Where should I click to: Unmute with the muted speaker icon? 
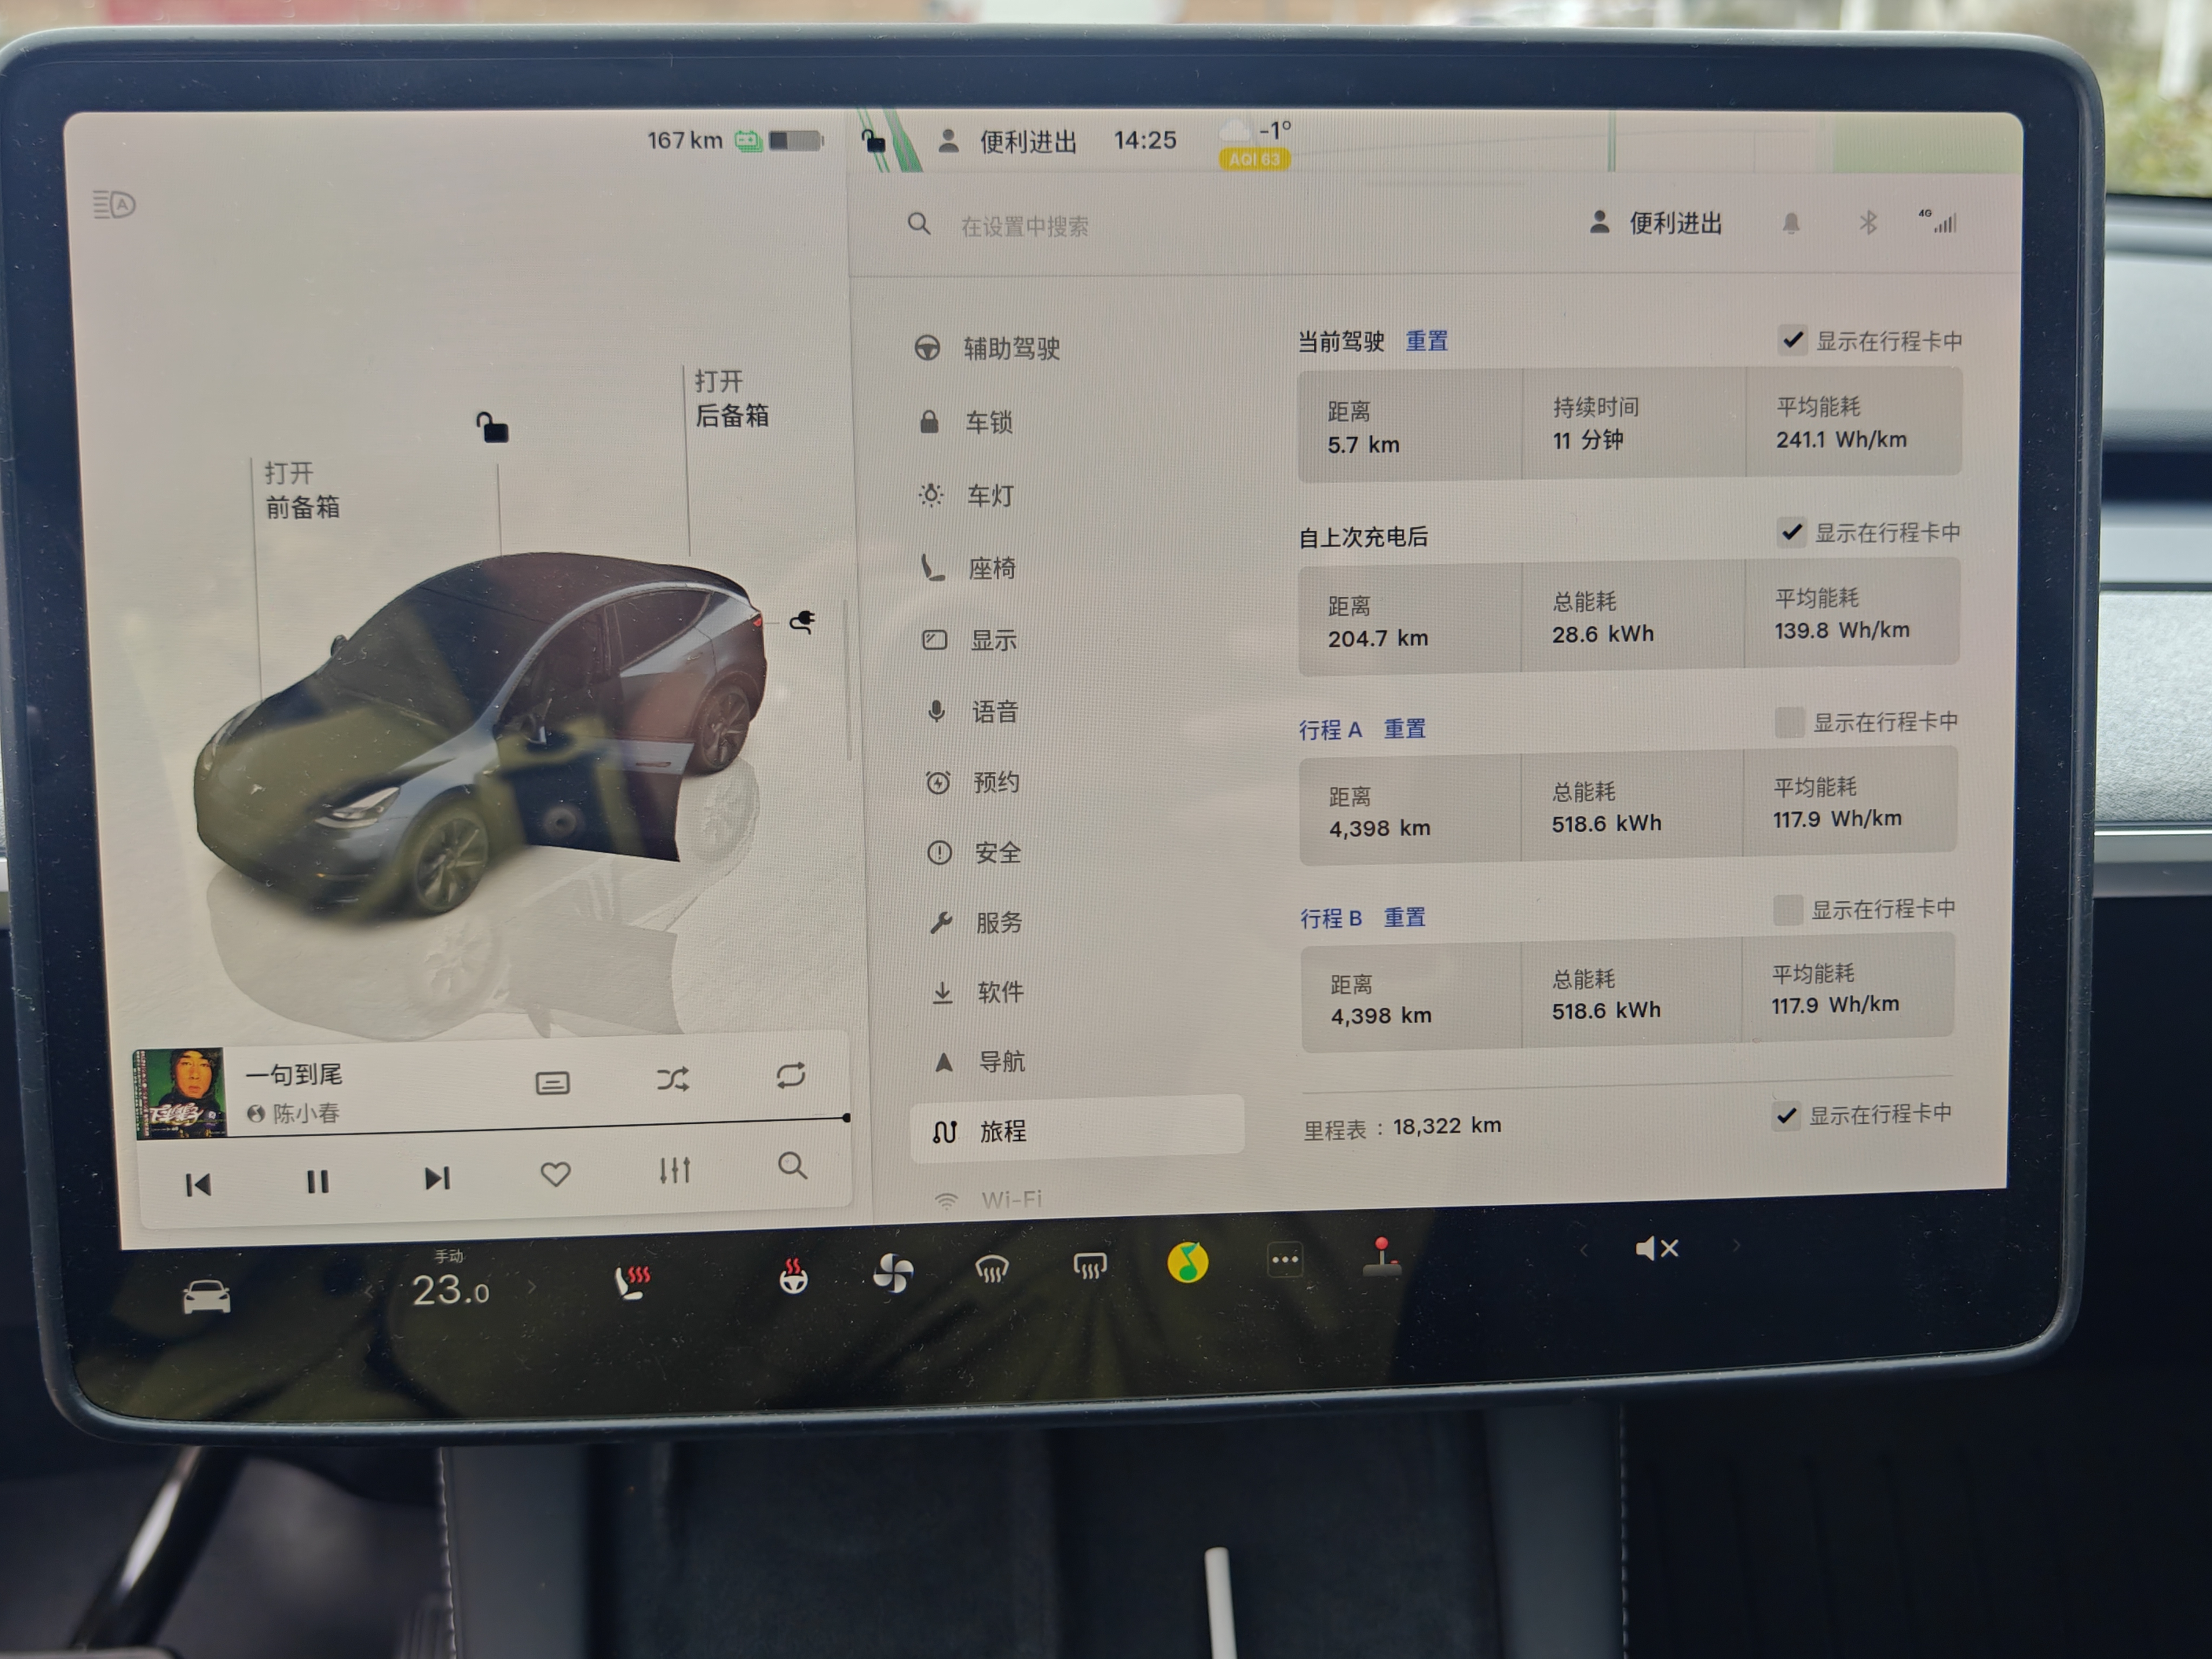coord(1656,1248)
